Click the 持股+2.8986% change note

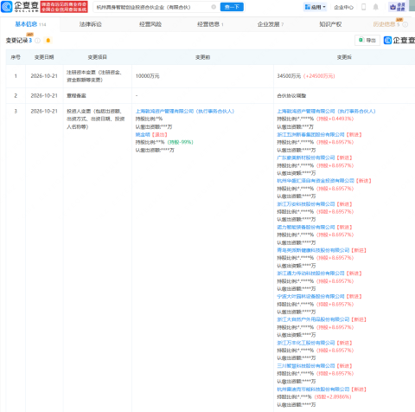click(x=333, y=396)
